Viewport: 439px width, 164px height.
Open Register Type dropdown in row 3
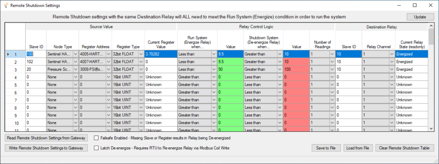pyautogui.click(x=141, y=69)
